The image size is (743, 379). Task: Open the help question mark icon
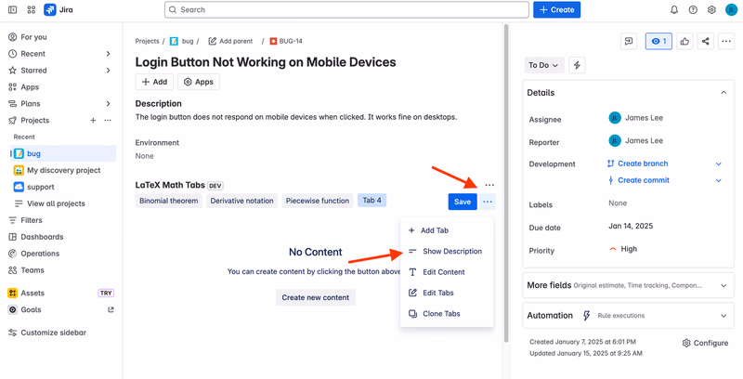click(693, 10)
